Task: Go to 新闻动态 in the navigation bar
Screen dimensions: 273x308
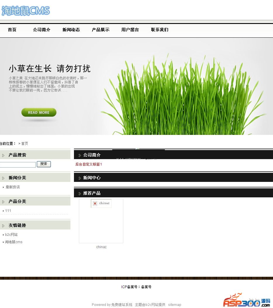Action: coord(71,30)
